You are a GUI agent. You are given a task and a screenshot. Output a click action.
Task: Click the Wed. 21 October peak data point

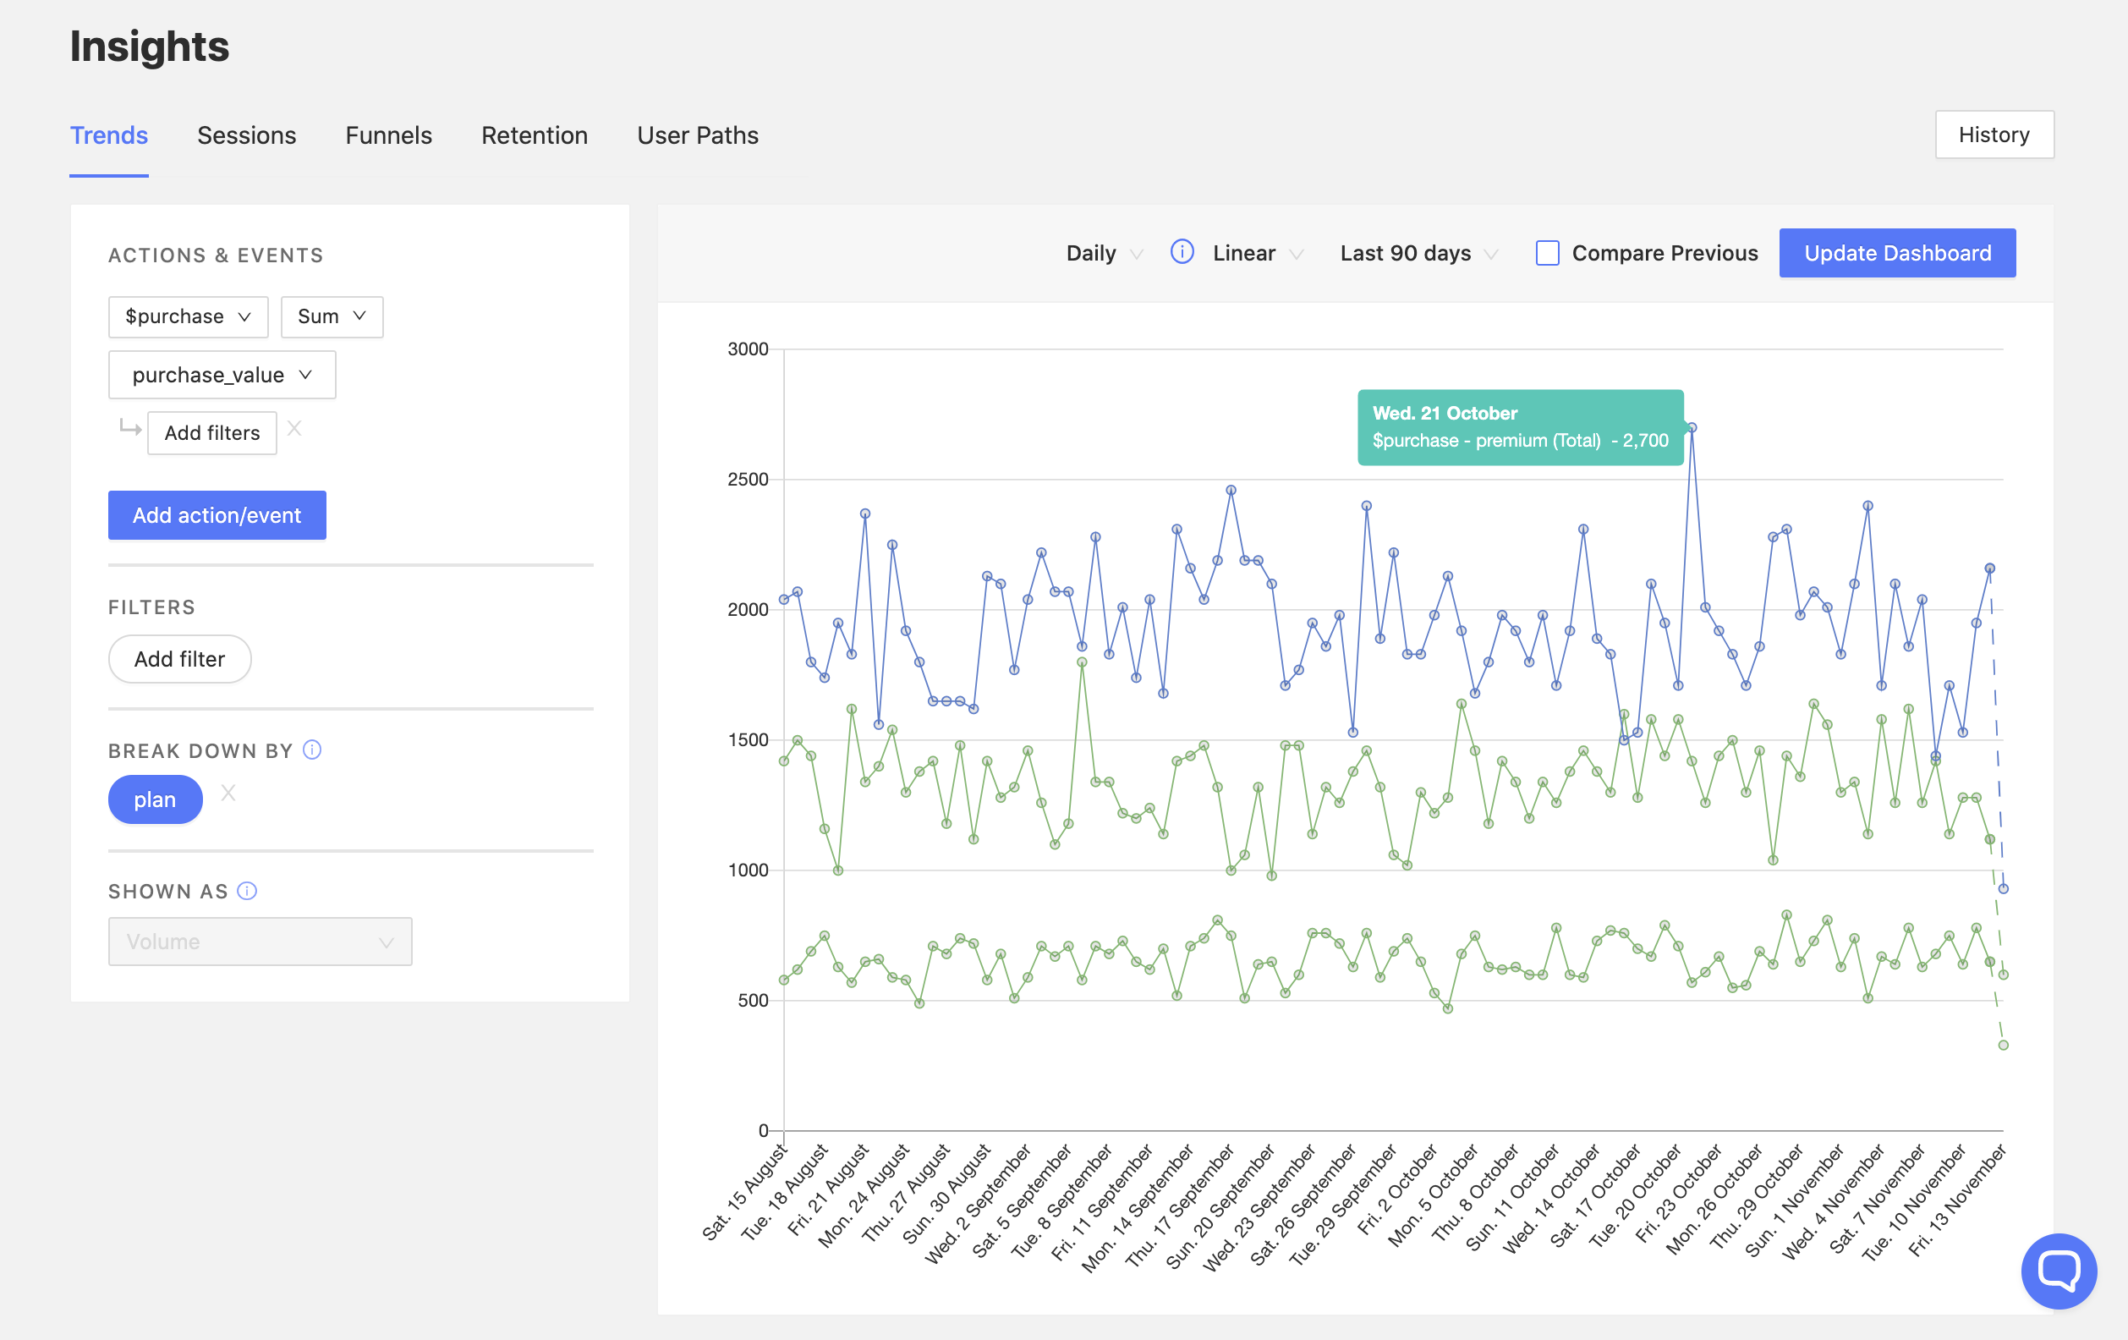[1692, 428]
